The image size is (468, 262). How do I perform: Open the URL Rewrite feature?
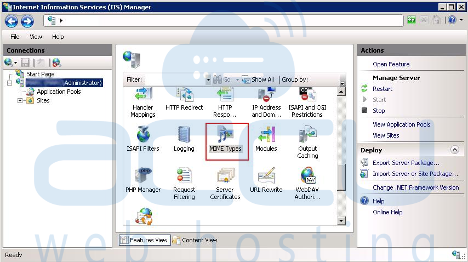(x=266, y=180)
